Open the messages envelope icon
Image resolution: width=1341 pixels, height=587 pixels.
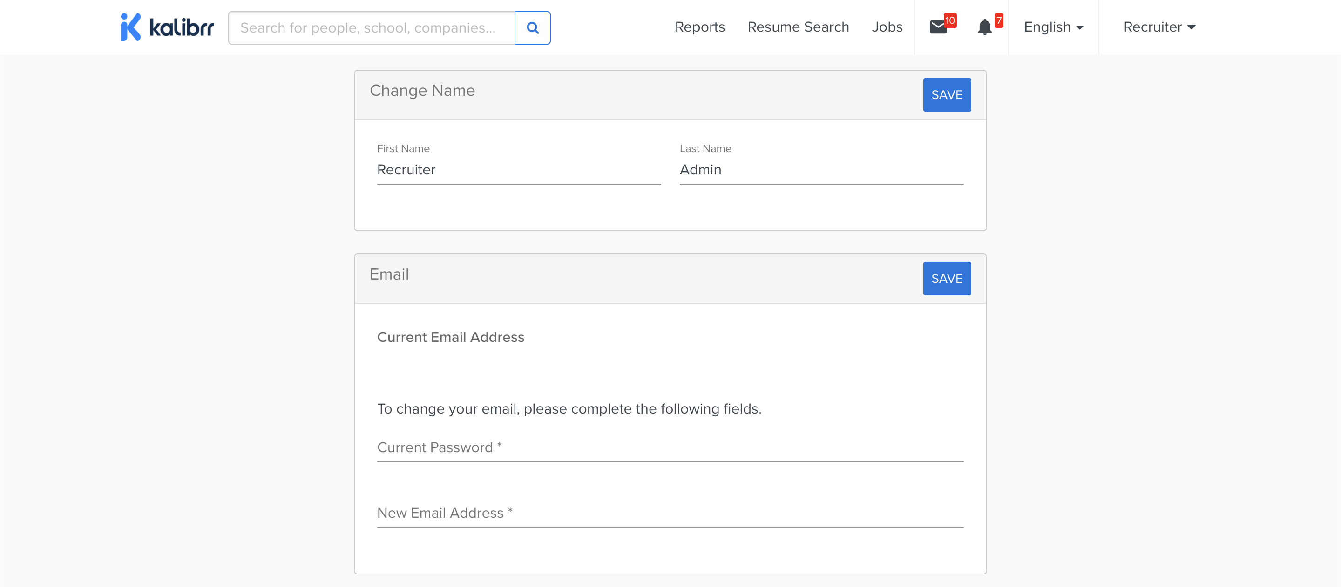[938, 27]
